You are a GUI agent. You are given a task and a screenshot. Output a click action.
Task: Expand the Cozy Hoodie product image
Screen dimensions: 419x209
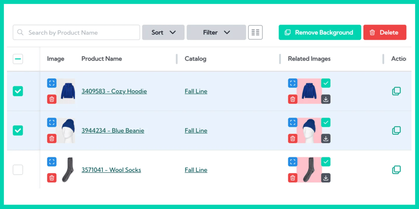[52, 83]
